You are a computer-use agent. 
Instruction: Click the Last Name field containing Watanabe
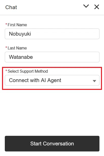pos(52,57)
